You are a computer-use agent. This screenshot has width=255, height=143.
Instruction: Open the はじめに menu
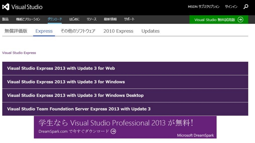click(74, 19)
